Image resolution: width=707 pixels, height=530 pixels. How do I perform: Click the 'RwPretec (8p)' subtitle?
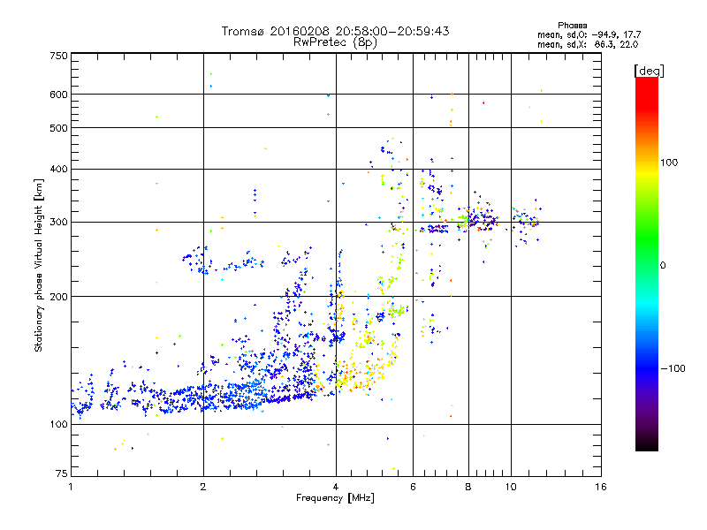coord(335,42)
